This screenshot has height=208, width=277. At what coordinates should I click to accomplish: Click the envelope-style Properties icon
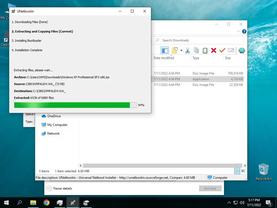click(x=231, y=50)
